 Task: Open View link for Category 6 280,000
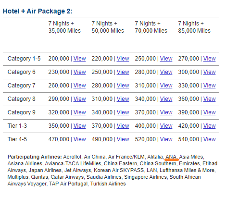coord(166,72)
